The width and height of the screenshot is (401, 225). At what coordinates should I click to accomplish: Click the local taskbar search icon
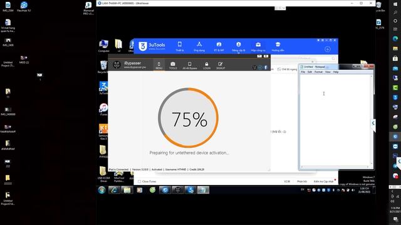click(x=395, y=12)
